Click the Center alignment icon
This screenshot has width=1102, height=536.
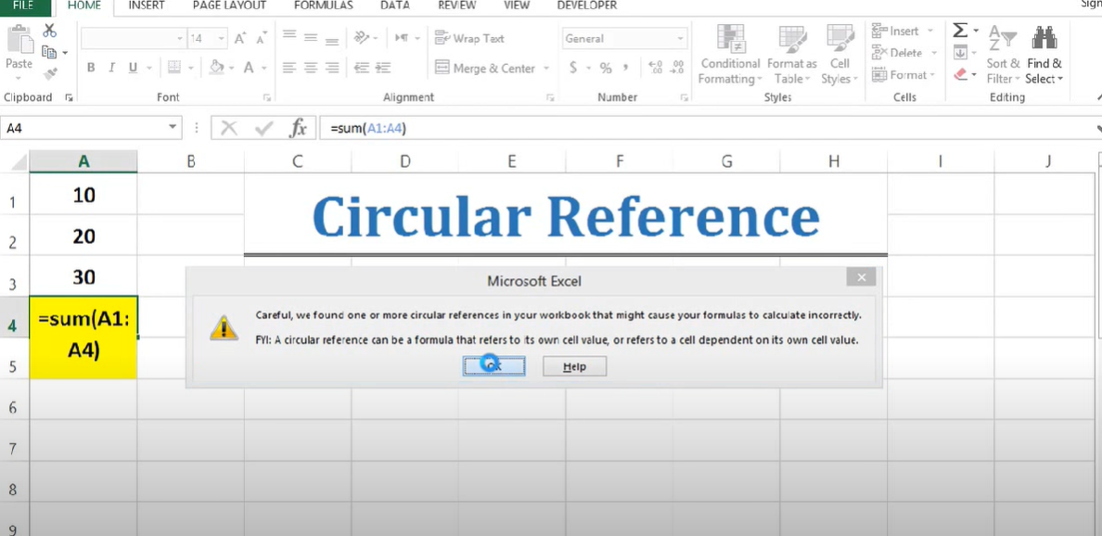pos(311,68)
